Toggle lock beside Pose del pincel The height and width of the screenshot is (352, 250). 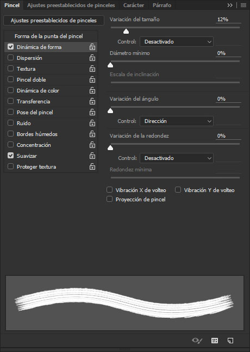point(92,112)
